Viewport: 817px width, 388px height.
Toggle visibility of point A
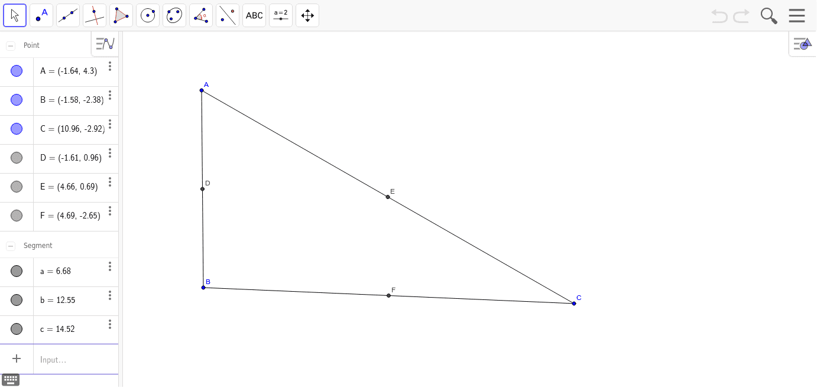click(17, 71)
